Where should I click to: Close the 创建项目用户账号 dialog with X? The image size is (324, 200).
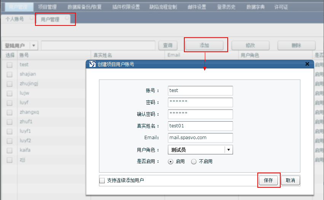coord(307,64)
